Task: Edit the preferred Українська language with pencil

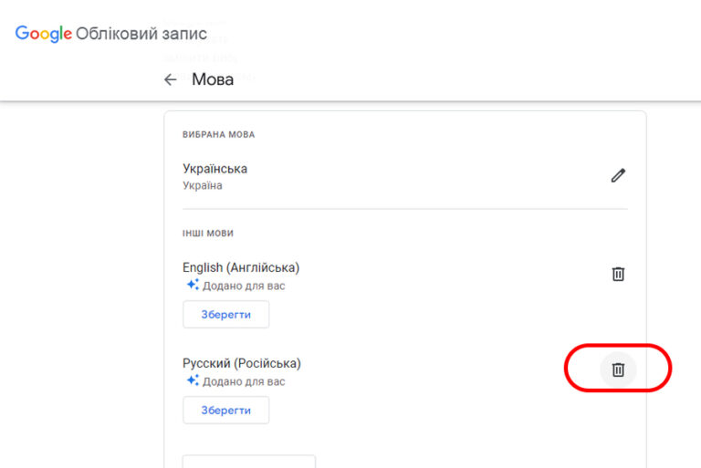Action: point(618,176)
